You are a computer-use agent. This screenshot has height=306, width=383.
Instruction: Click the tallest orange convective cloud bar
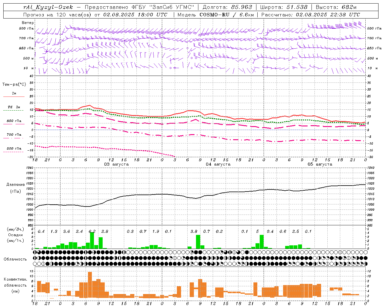click(90, 285)
